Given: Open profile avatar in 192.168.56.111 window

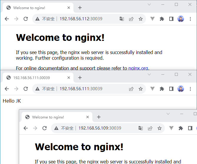Looking at the screenshot, I should pos(181,89).
